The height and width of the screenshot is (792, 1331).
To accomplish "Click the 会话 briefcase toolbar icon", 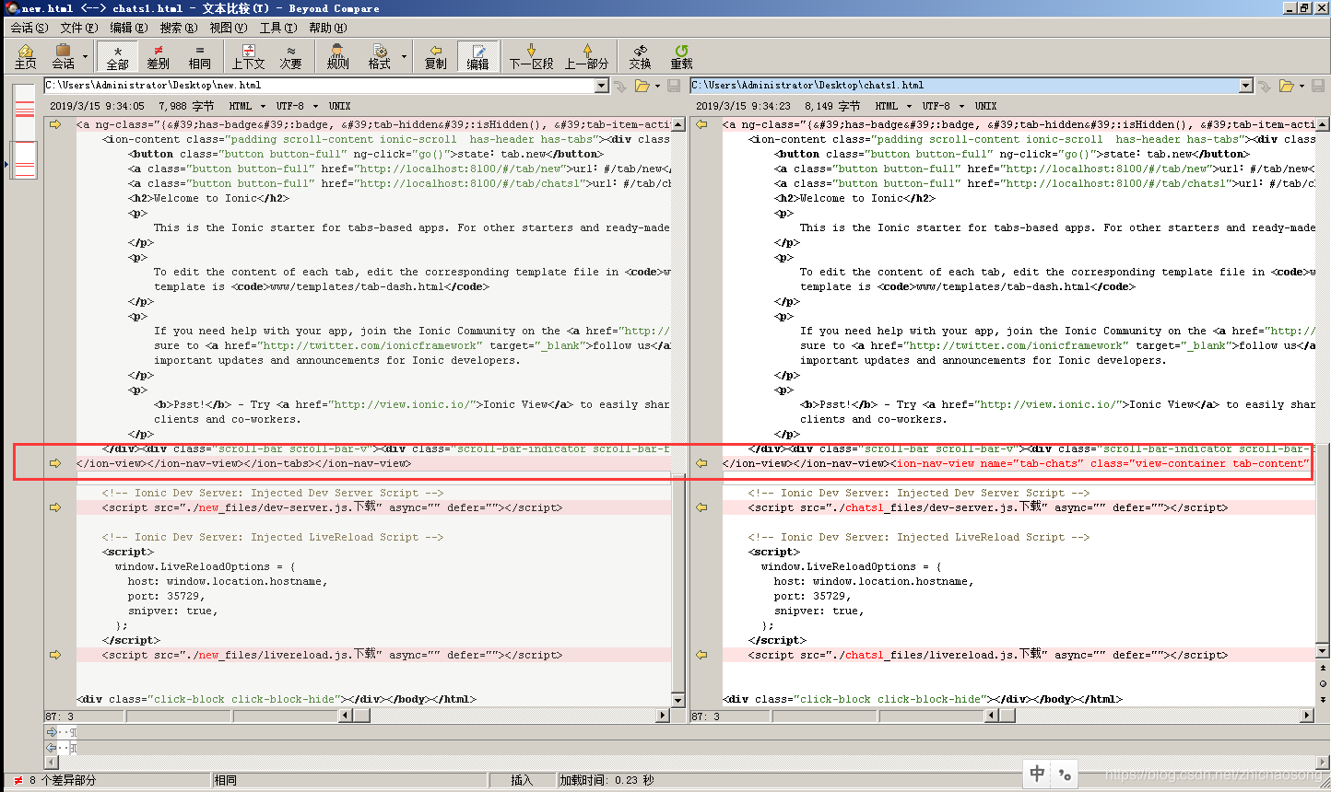I will [x=63, y=56].
